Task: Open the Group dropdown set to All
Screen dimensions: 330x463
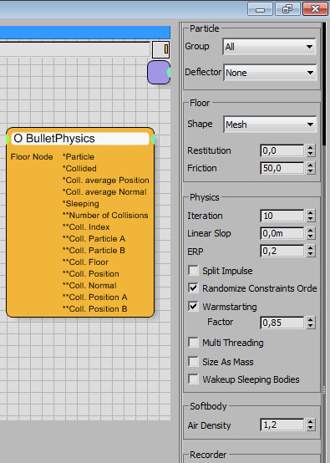Action: point(269,47)
